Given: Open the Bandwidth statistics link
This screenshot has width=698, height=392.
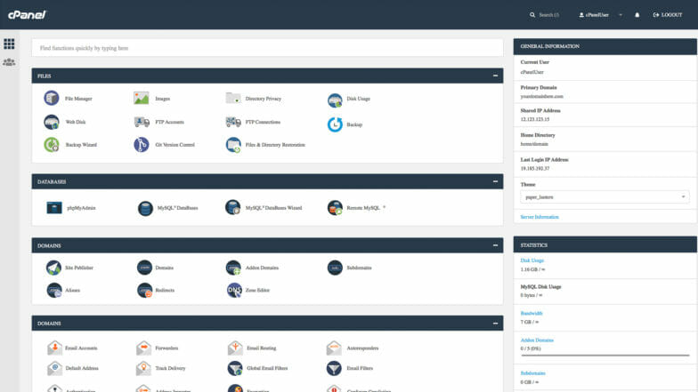Looking at the screenshot, I should [531, 313].
